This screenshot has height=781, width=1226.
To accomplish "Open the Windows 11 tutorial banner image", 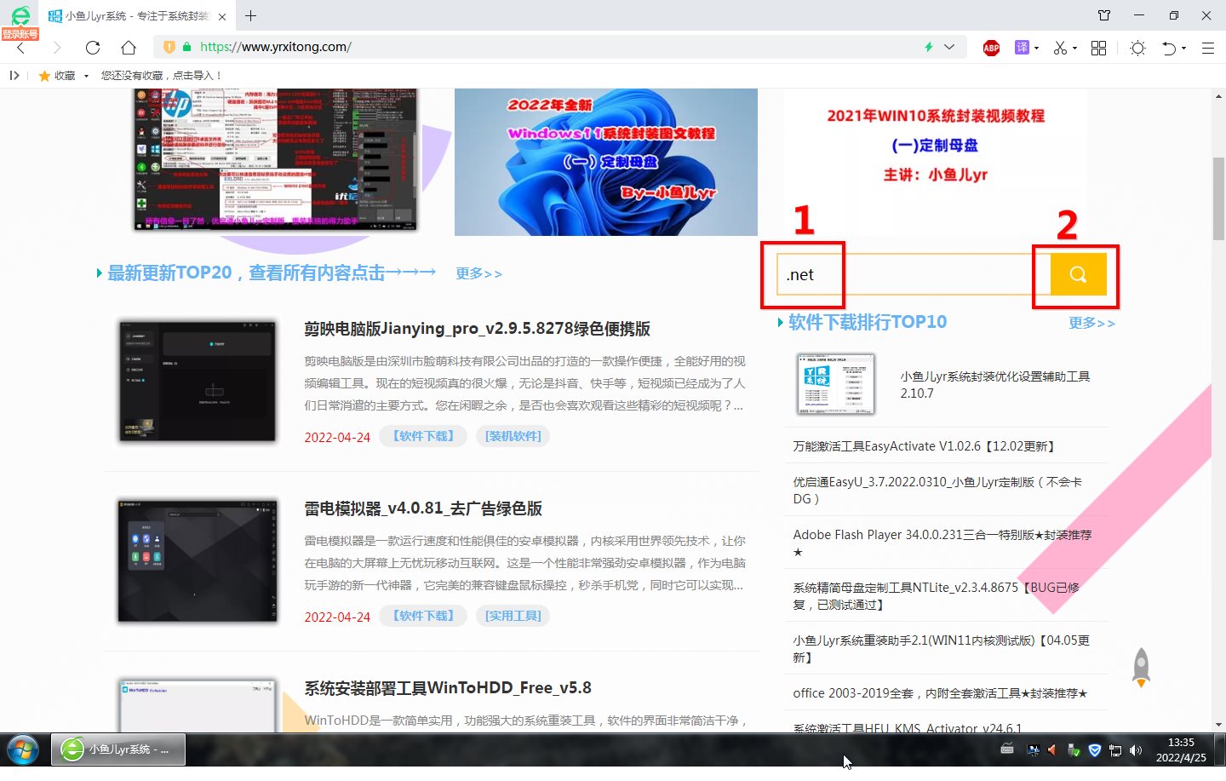I will [605, 162].
